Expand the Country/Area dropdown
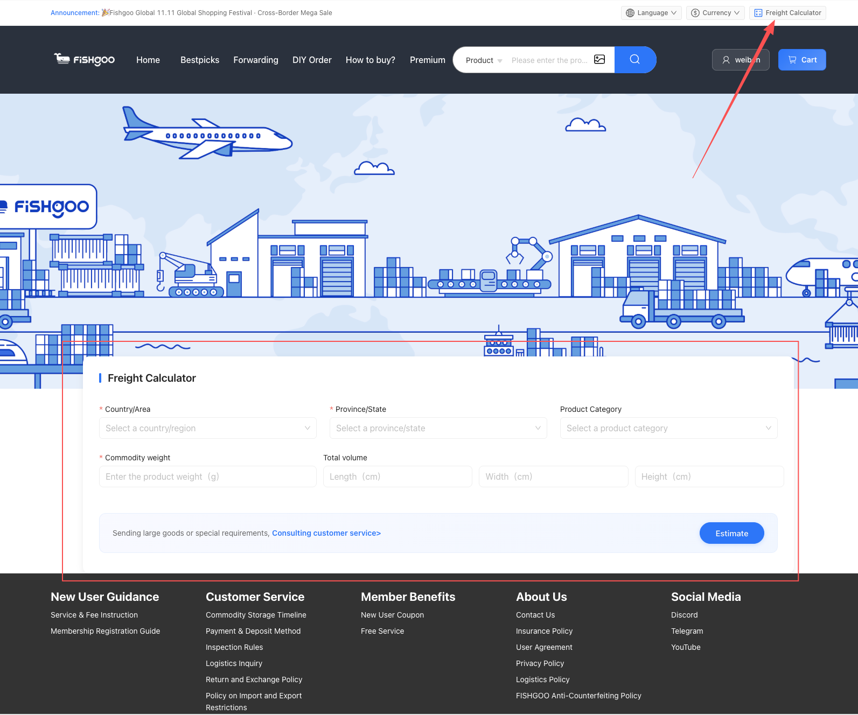The height and width of the screenshot is (715, 858). (207, 428)
